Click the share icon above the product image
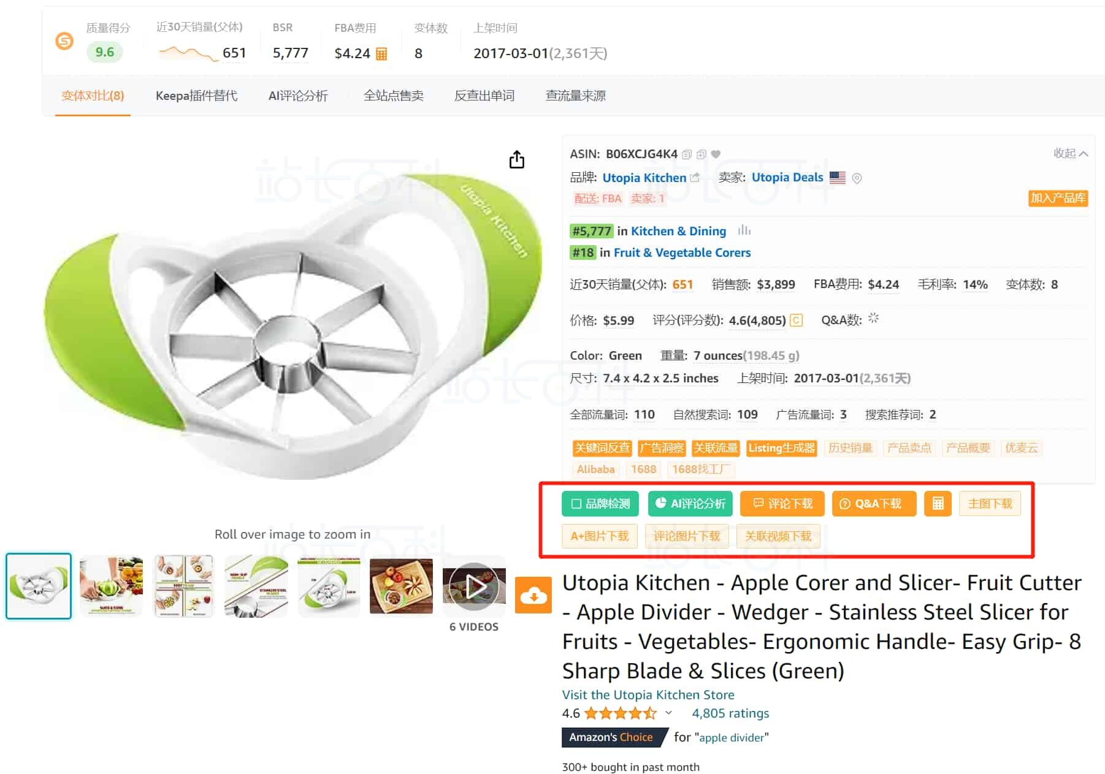Image resolution: width=1105 pixels, height=774 pixels. tap(517, 159)
